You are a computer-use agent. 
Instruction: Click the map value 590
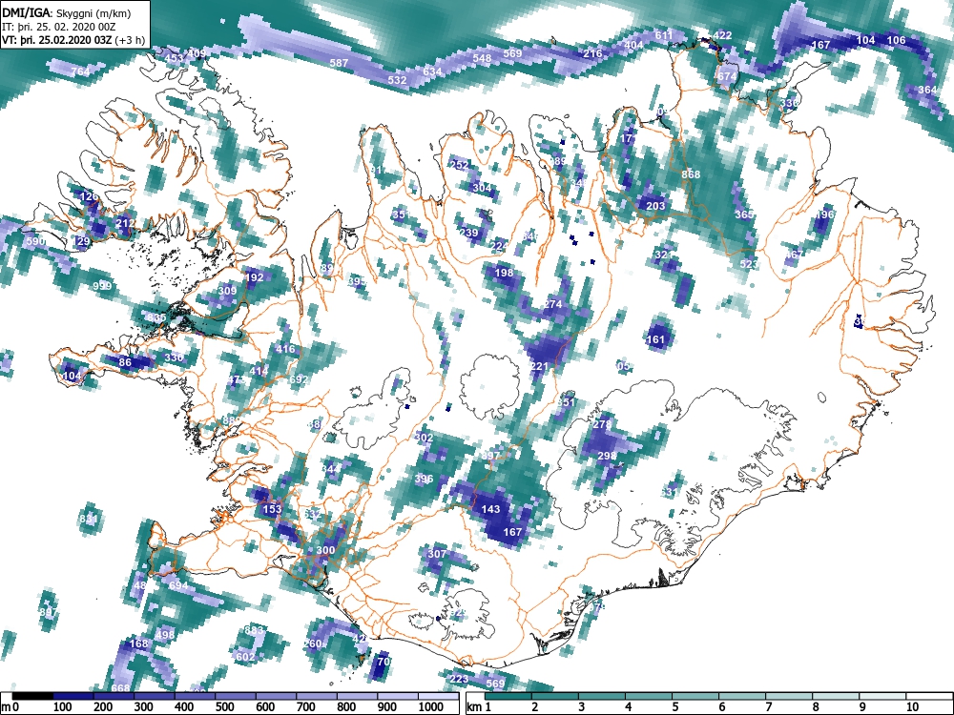(x=36, y=241)
